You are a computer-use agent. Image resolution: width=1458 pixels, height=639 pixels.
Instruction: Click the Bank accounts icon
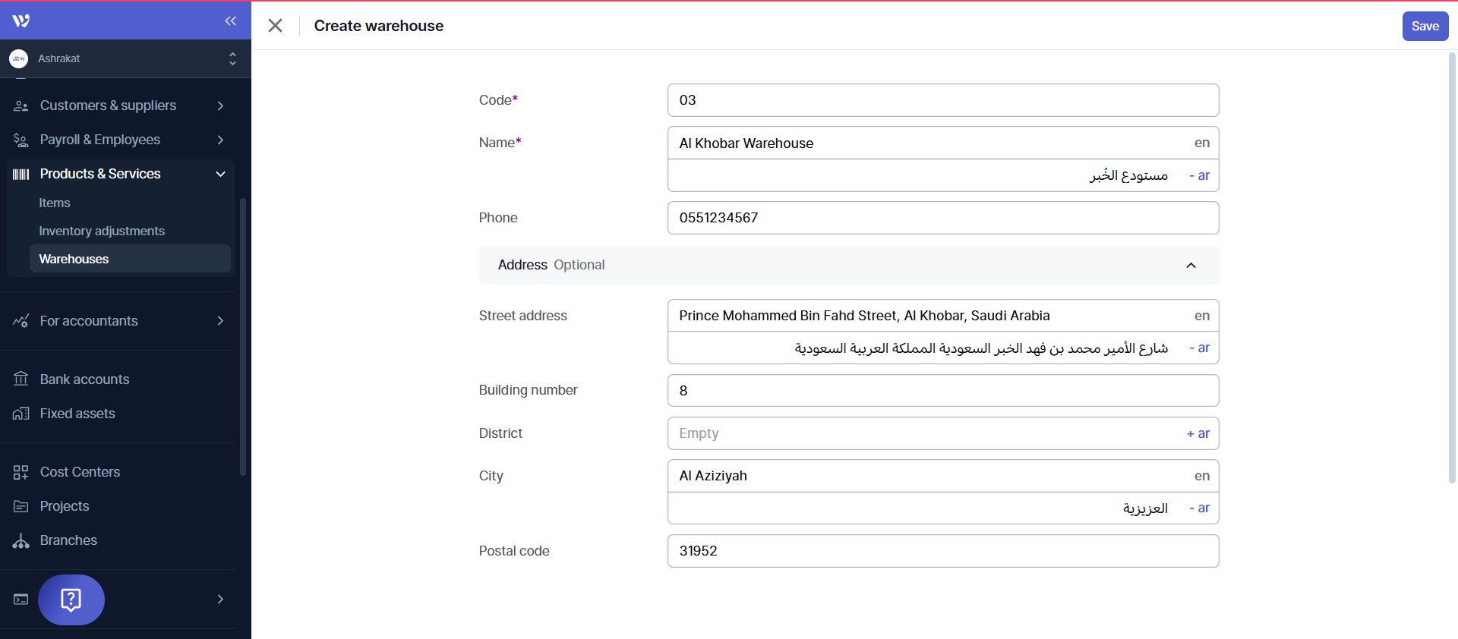pyautogui.click(x=21, y=379)
